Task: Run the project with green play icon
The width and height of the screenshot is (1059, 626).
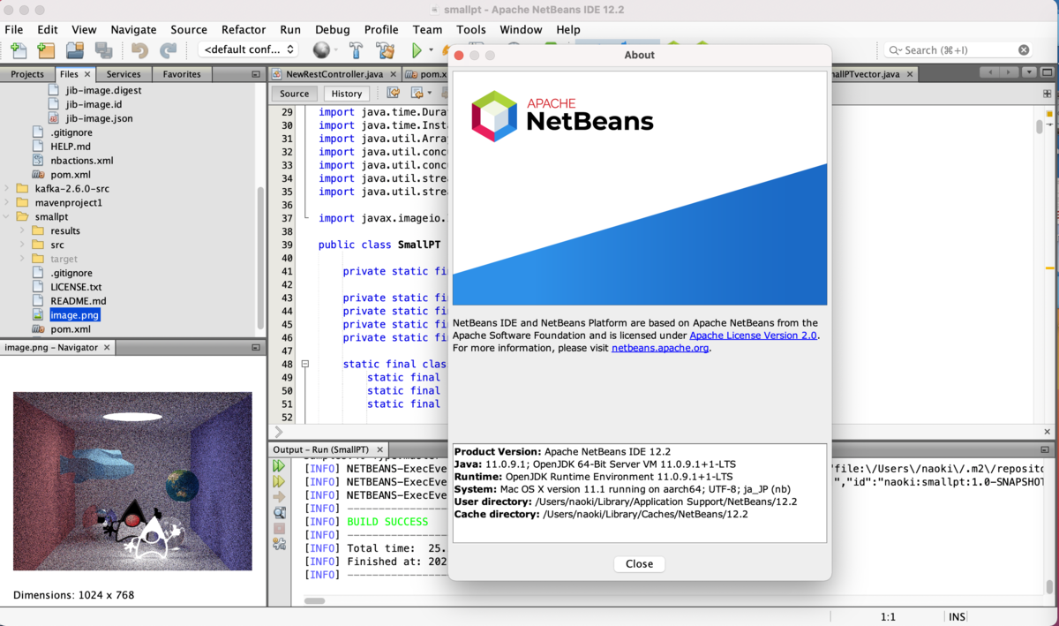Action: (x=417, y=50)
